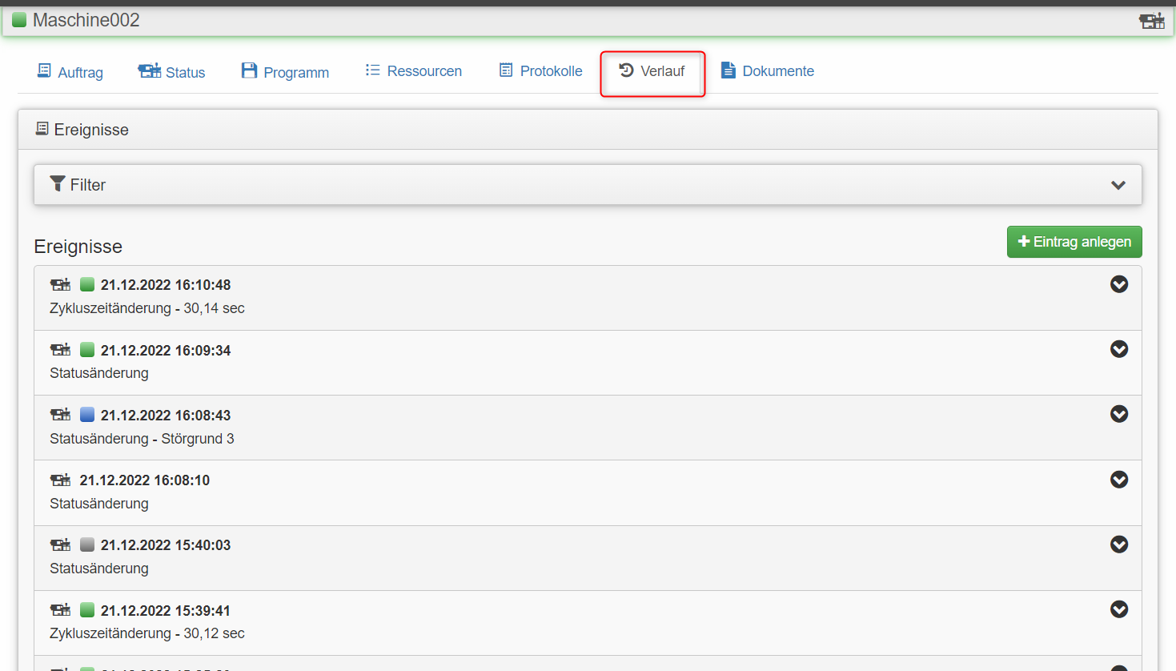Click the machine icon of the 16:08:10 event
Viewport: 1176px width, 671px height.
(x=60, y=480)
